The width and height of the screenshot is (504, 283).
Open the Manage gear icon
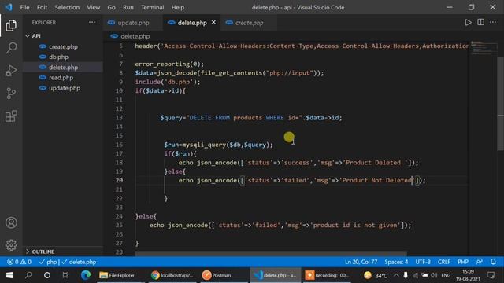11,244
